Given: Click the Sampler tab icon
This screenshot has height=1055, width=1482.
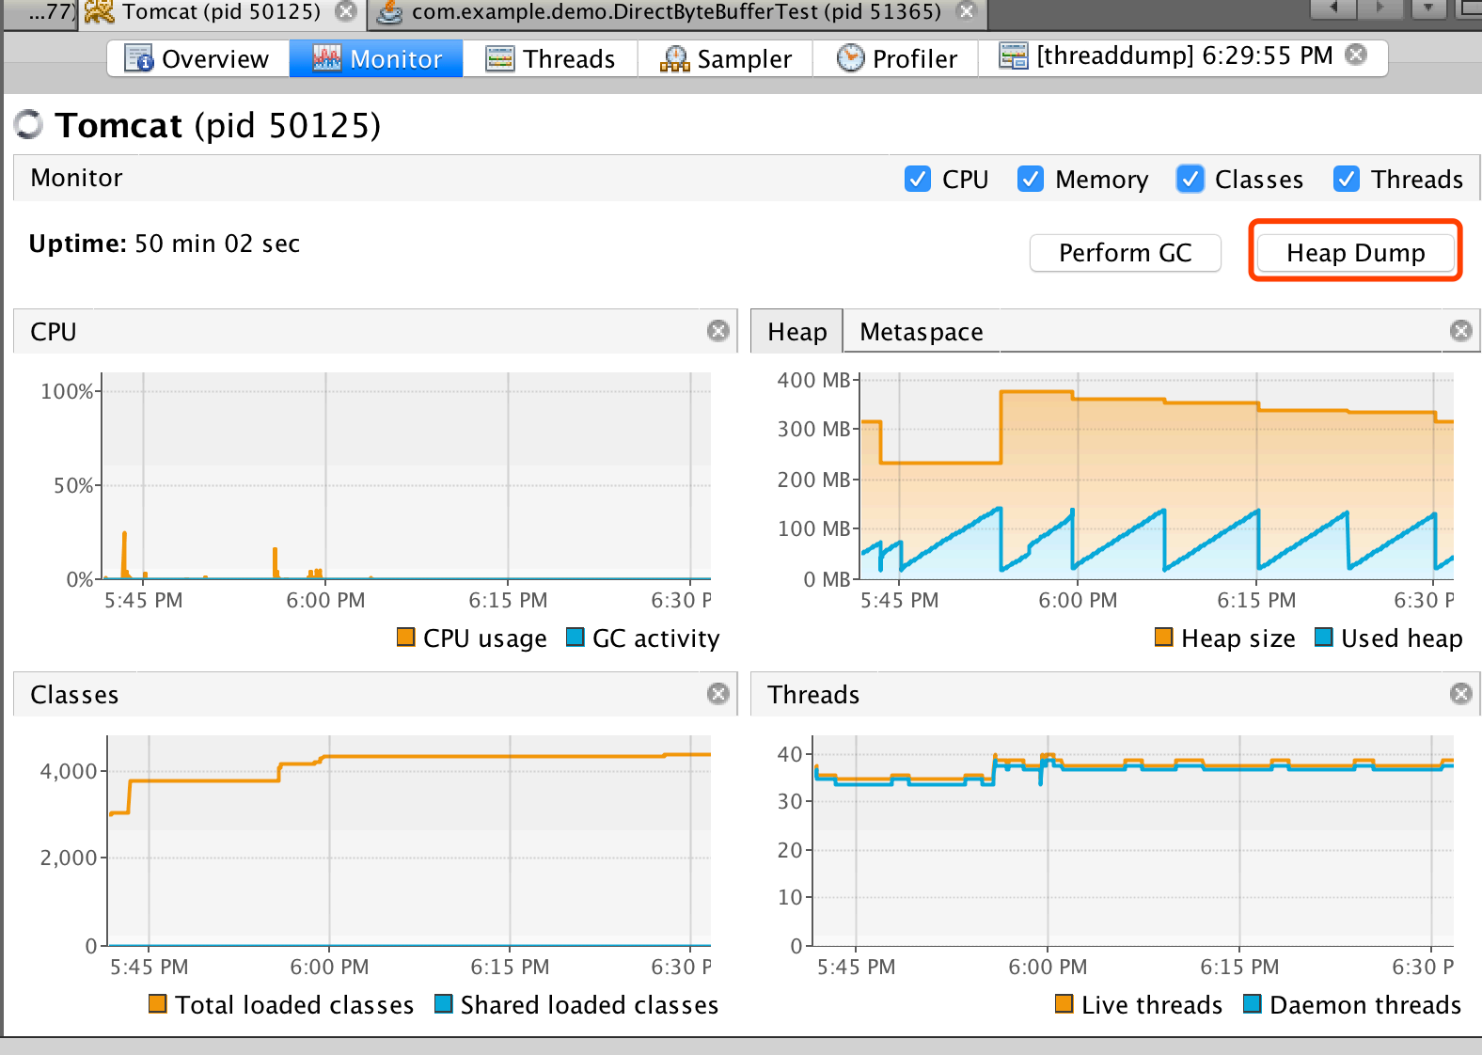Looking at the screenshot, I should point(674,58).
